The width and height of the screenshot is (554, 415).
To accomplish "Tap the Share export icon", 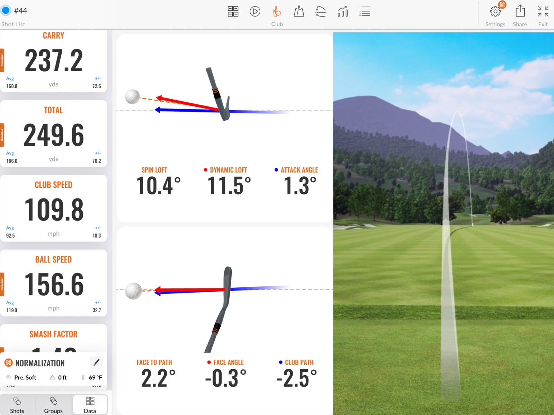I will coord(520,11).
